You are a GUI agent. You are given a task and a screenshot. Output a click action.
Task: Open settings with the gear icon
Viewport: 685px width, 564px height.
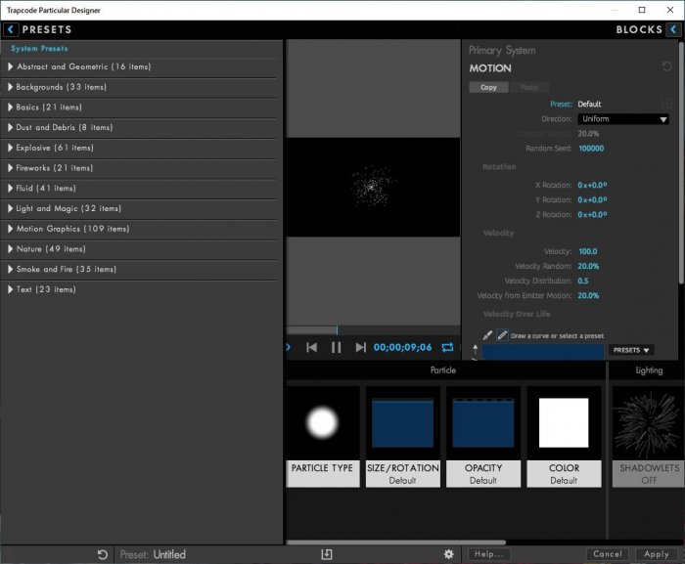(x=448, y=554)
